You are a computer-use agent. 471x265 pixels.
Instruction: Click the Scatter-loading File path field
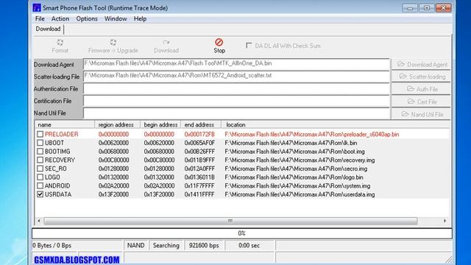(x=236, y=77)
